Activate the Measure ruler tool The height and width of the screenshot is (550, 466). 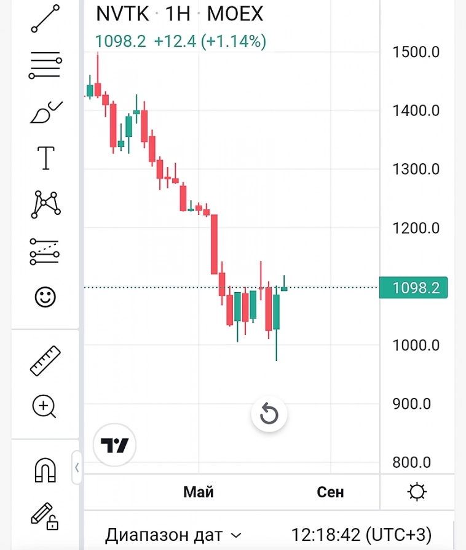[x=45, y=360]
